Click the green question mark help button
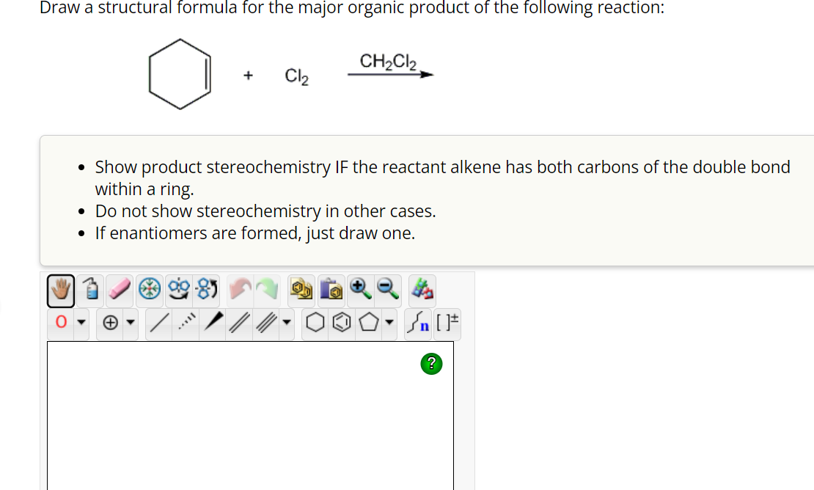 click(431, 364)
